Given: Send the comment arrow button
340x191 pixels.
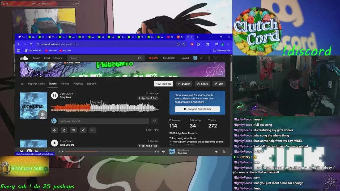Looking at the screenshot, I should pyautogui.click(x=154, y=121).
